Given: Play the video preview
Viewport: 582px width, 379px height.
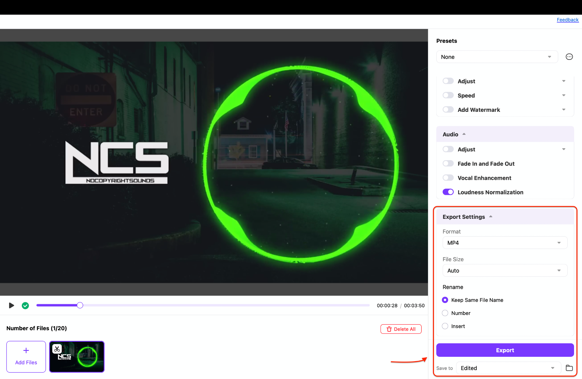Looking at the screenshot, I should click(x=11, y=305).
